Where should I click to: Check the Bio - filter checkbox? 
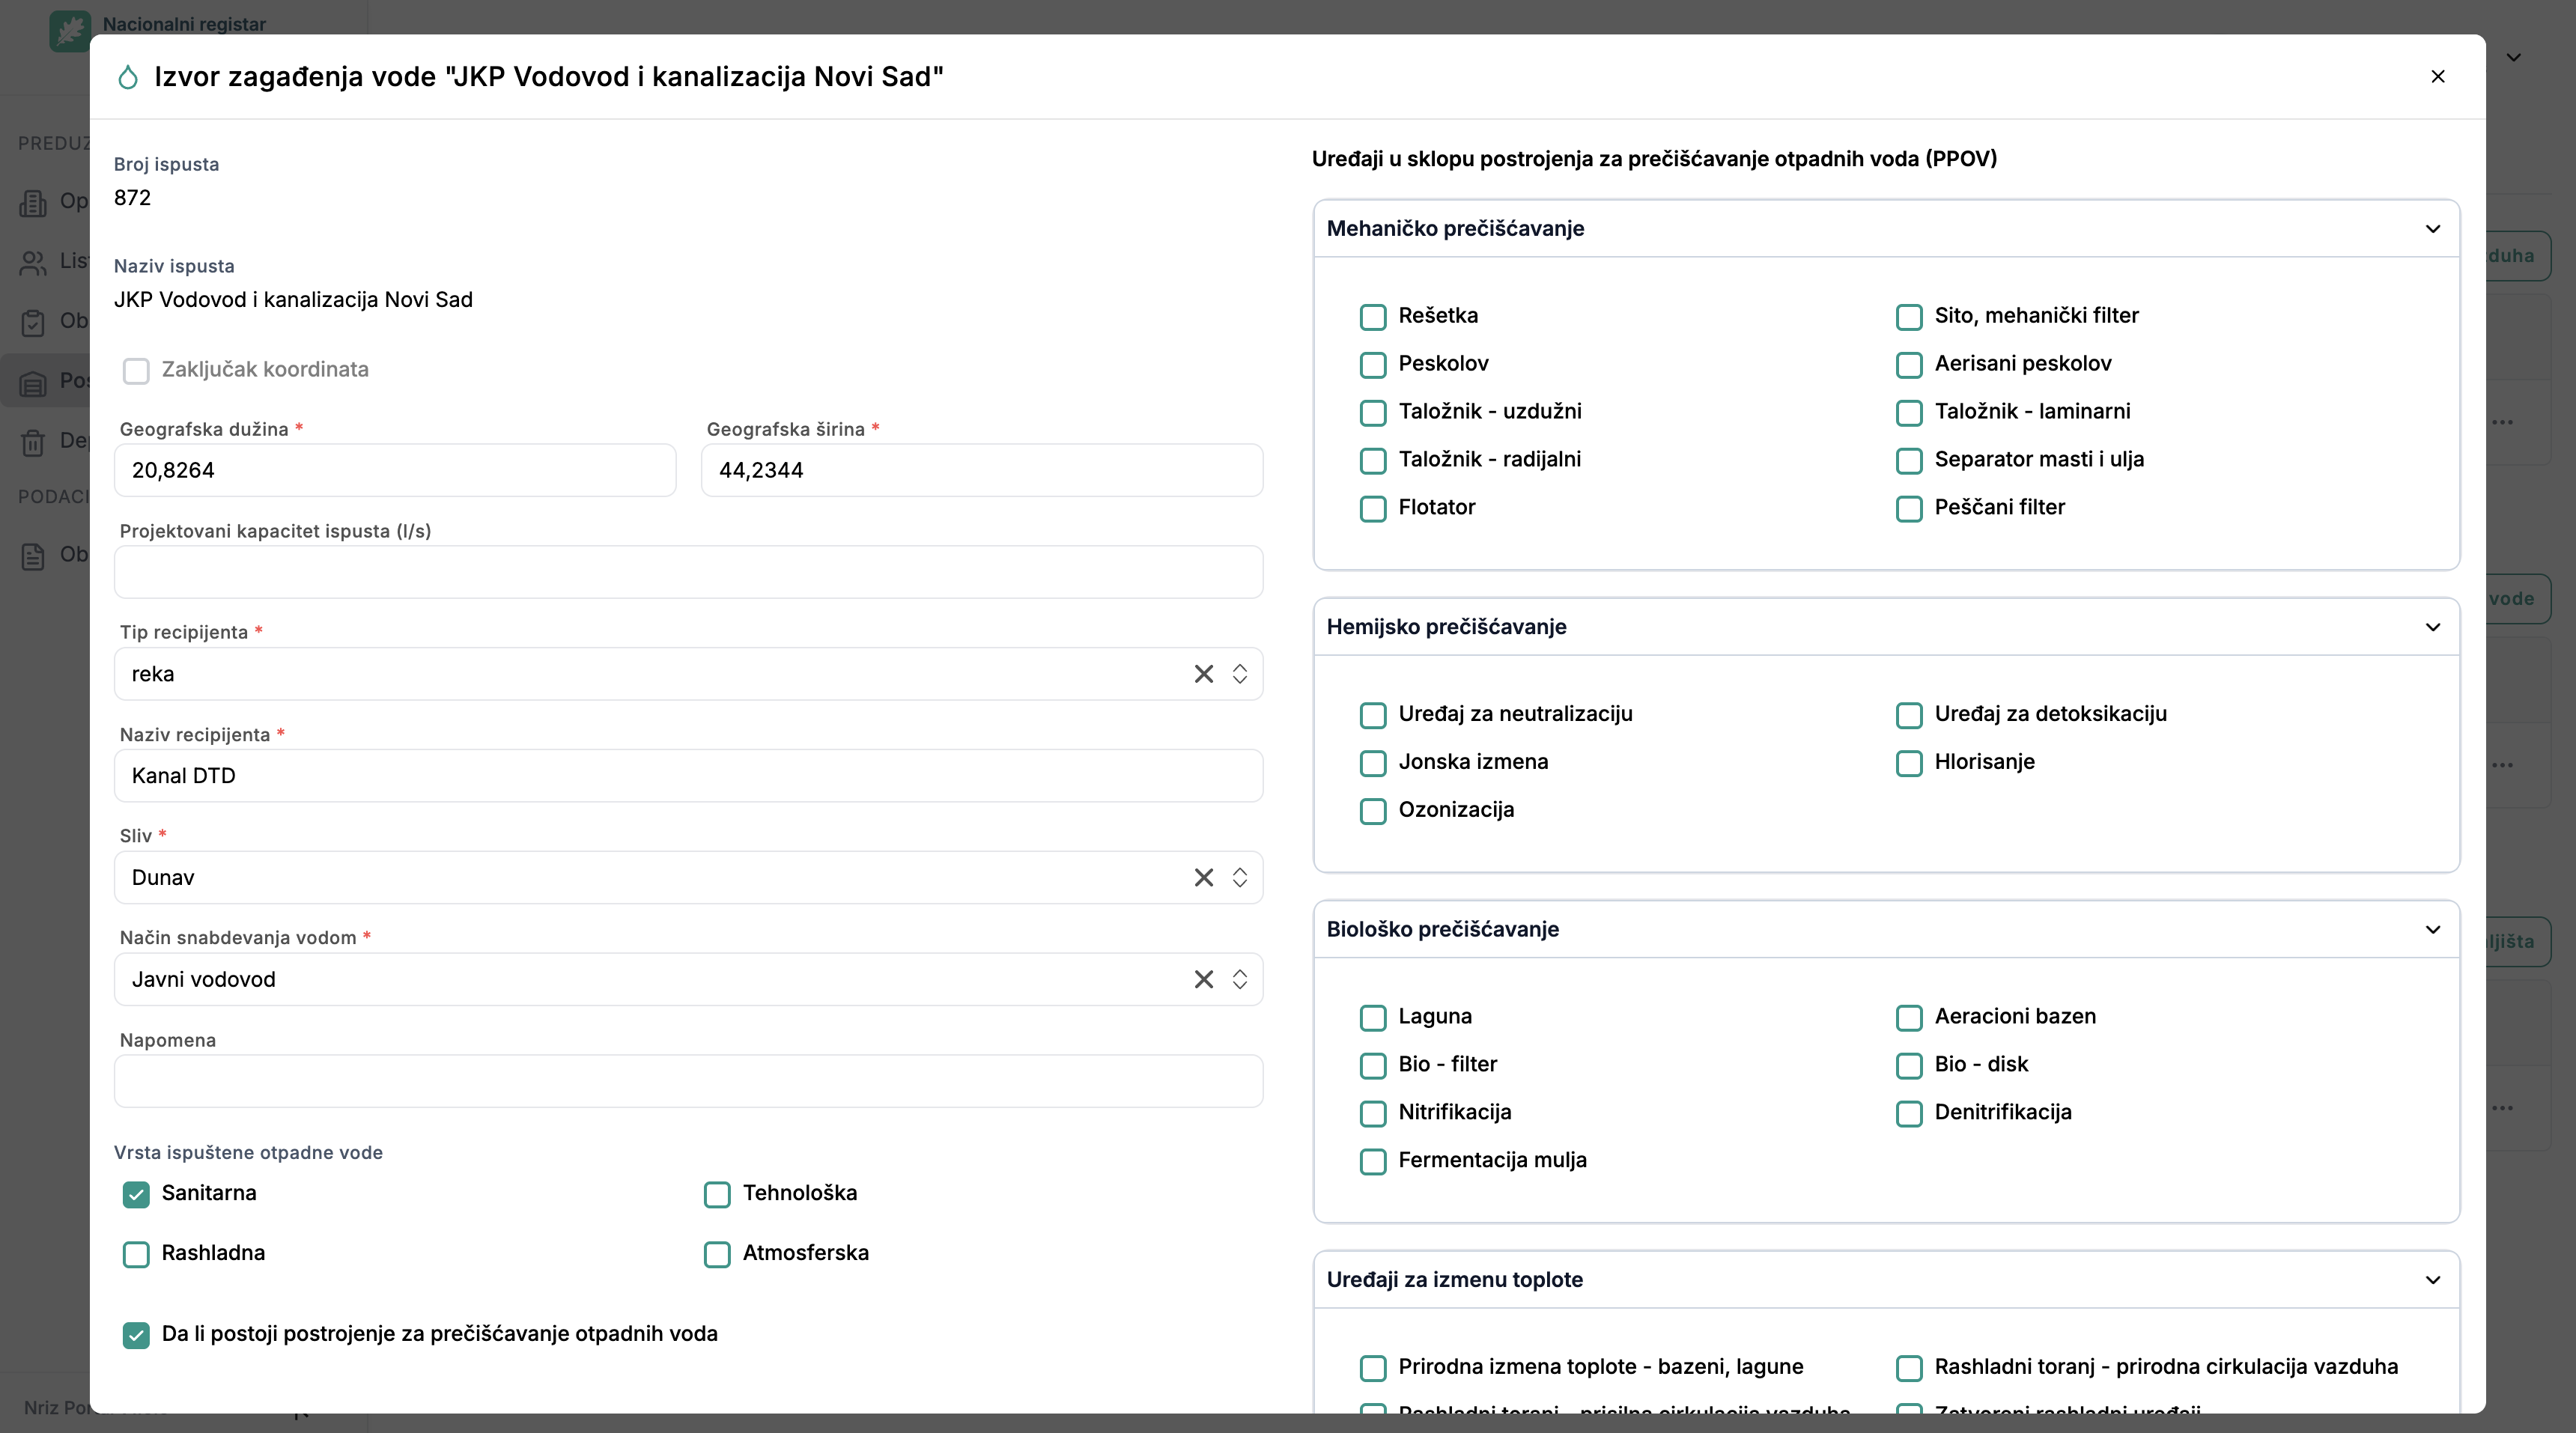click(x=1373, y=1066)
